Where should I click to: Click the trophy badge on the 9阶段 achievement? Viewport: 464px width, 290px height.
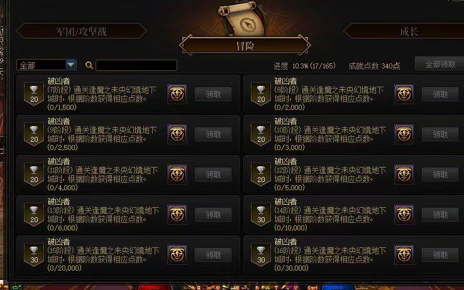click(x=34, y=134)
